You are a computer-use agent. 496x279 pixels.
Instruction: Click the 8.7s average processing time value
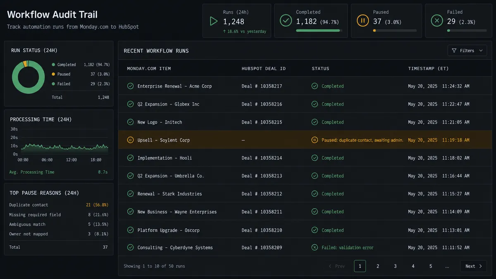(103, 172)
